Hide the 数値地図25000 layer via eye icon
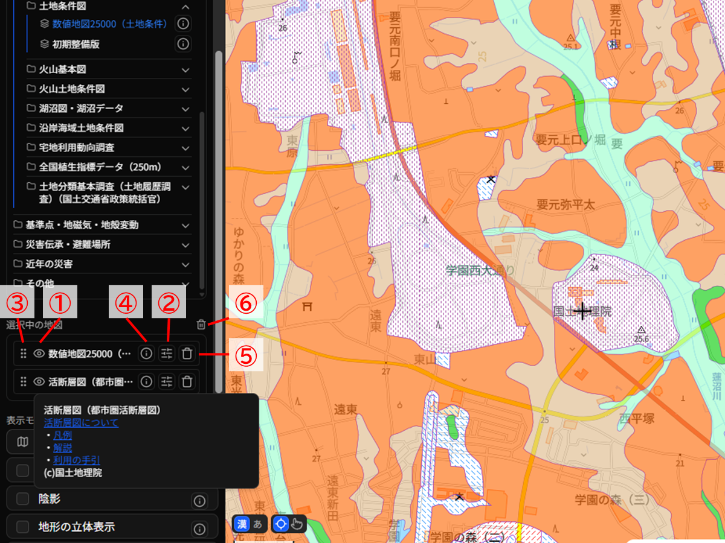Viewport: 725px width, 543px height. click(x=39, y=354)
